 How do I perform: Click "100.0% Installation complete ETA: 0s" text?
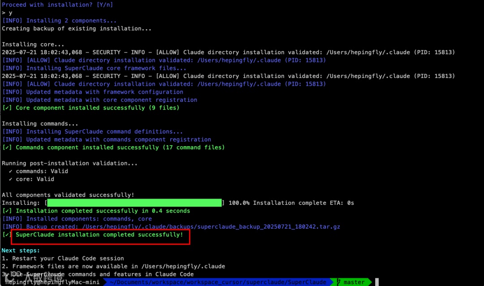(291, 203)
